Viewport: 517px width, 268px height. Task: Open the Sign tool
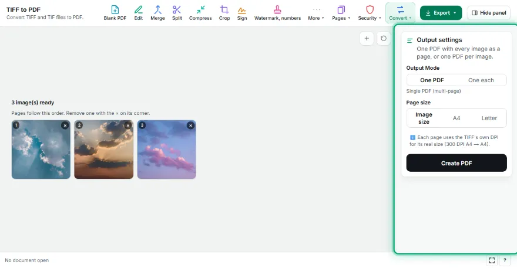241,13
